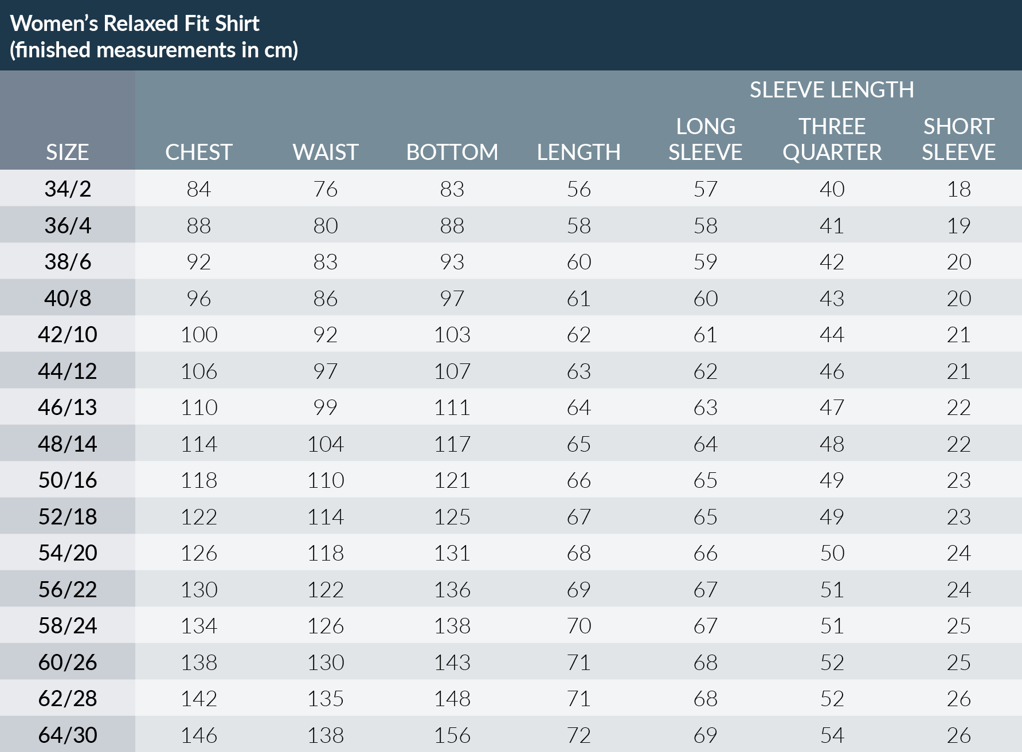Click the short sleeve value 18 for size 34/2
Viewport: 1022px width, 752px height.
point(958,189)
